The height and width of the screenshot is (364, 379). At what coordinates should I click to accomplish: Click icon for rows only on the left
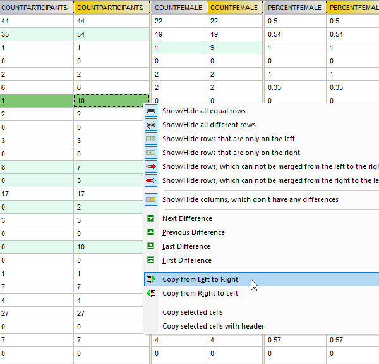coord(151,139)
